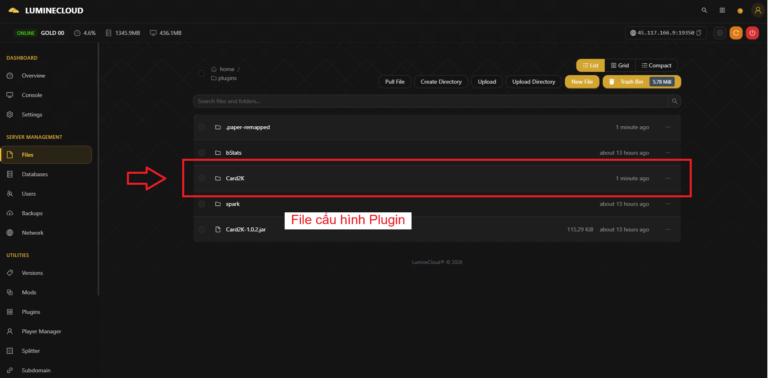Viewport: 769px width, 378px height.
Task: Open three-dot menu for .paper-remapped folder
Action: pyautogui.click(x=668, y=127)
